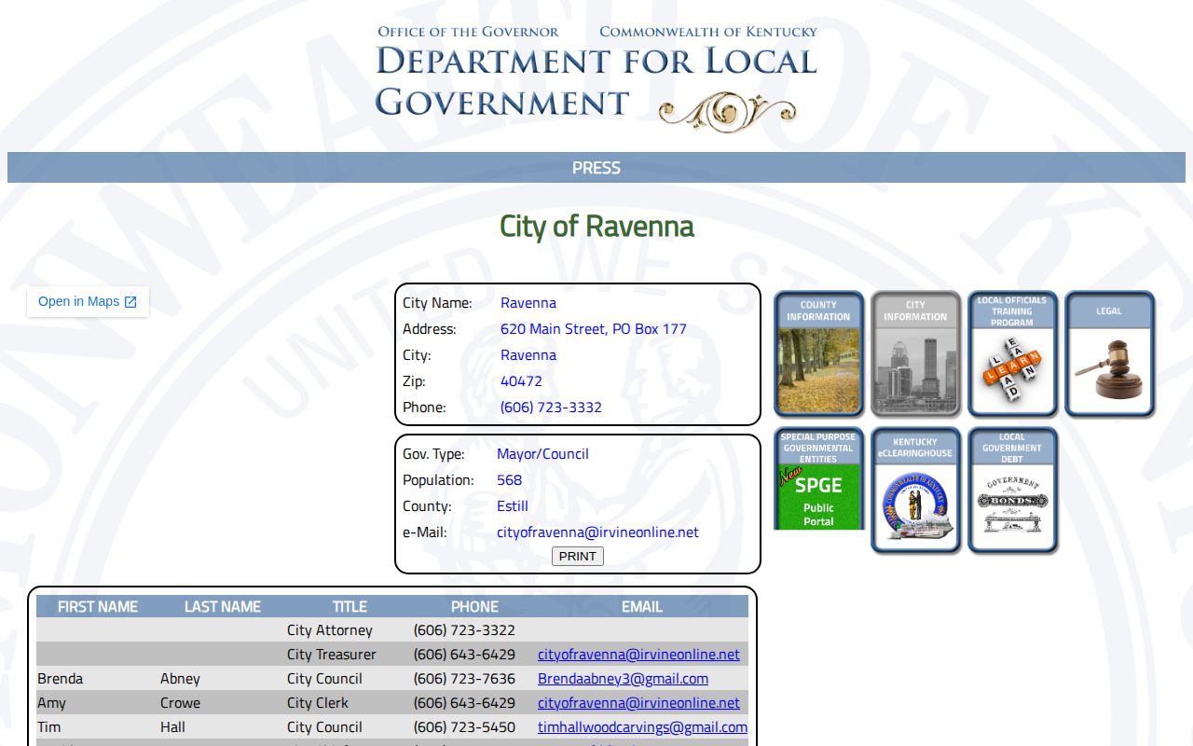The width and height of the screenshot is (1193, 746).
Task: Click the address 620 Main Street, PO Box 177
Action: (594, 329)
